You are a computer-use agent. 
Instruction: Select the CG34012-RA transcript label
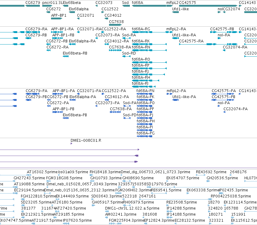(117, 41)
